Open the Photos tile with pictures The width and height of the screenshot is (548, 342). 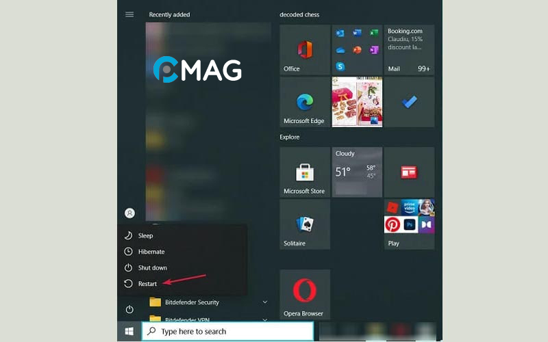357,102
